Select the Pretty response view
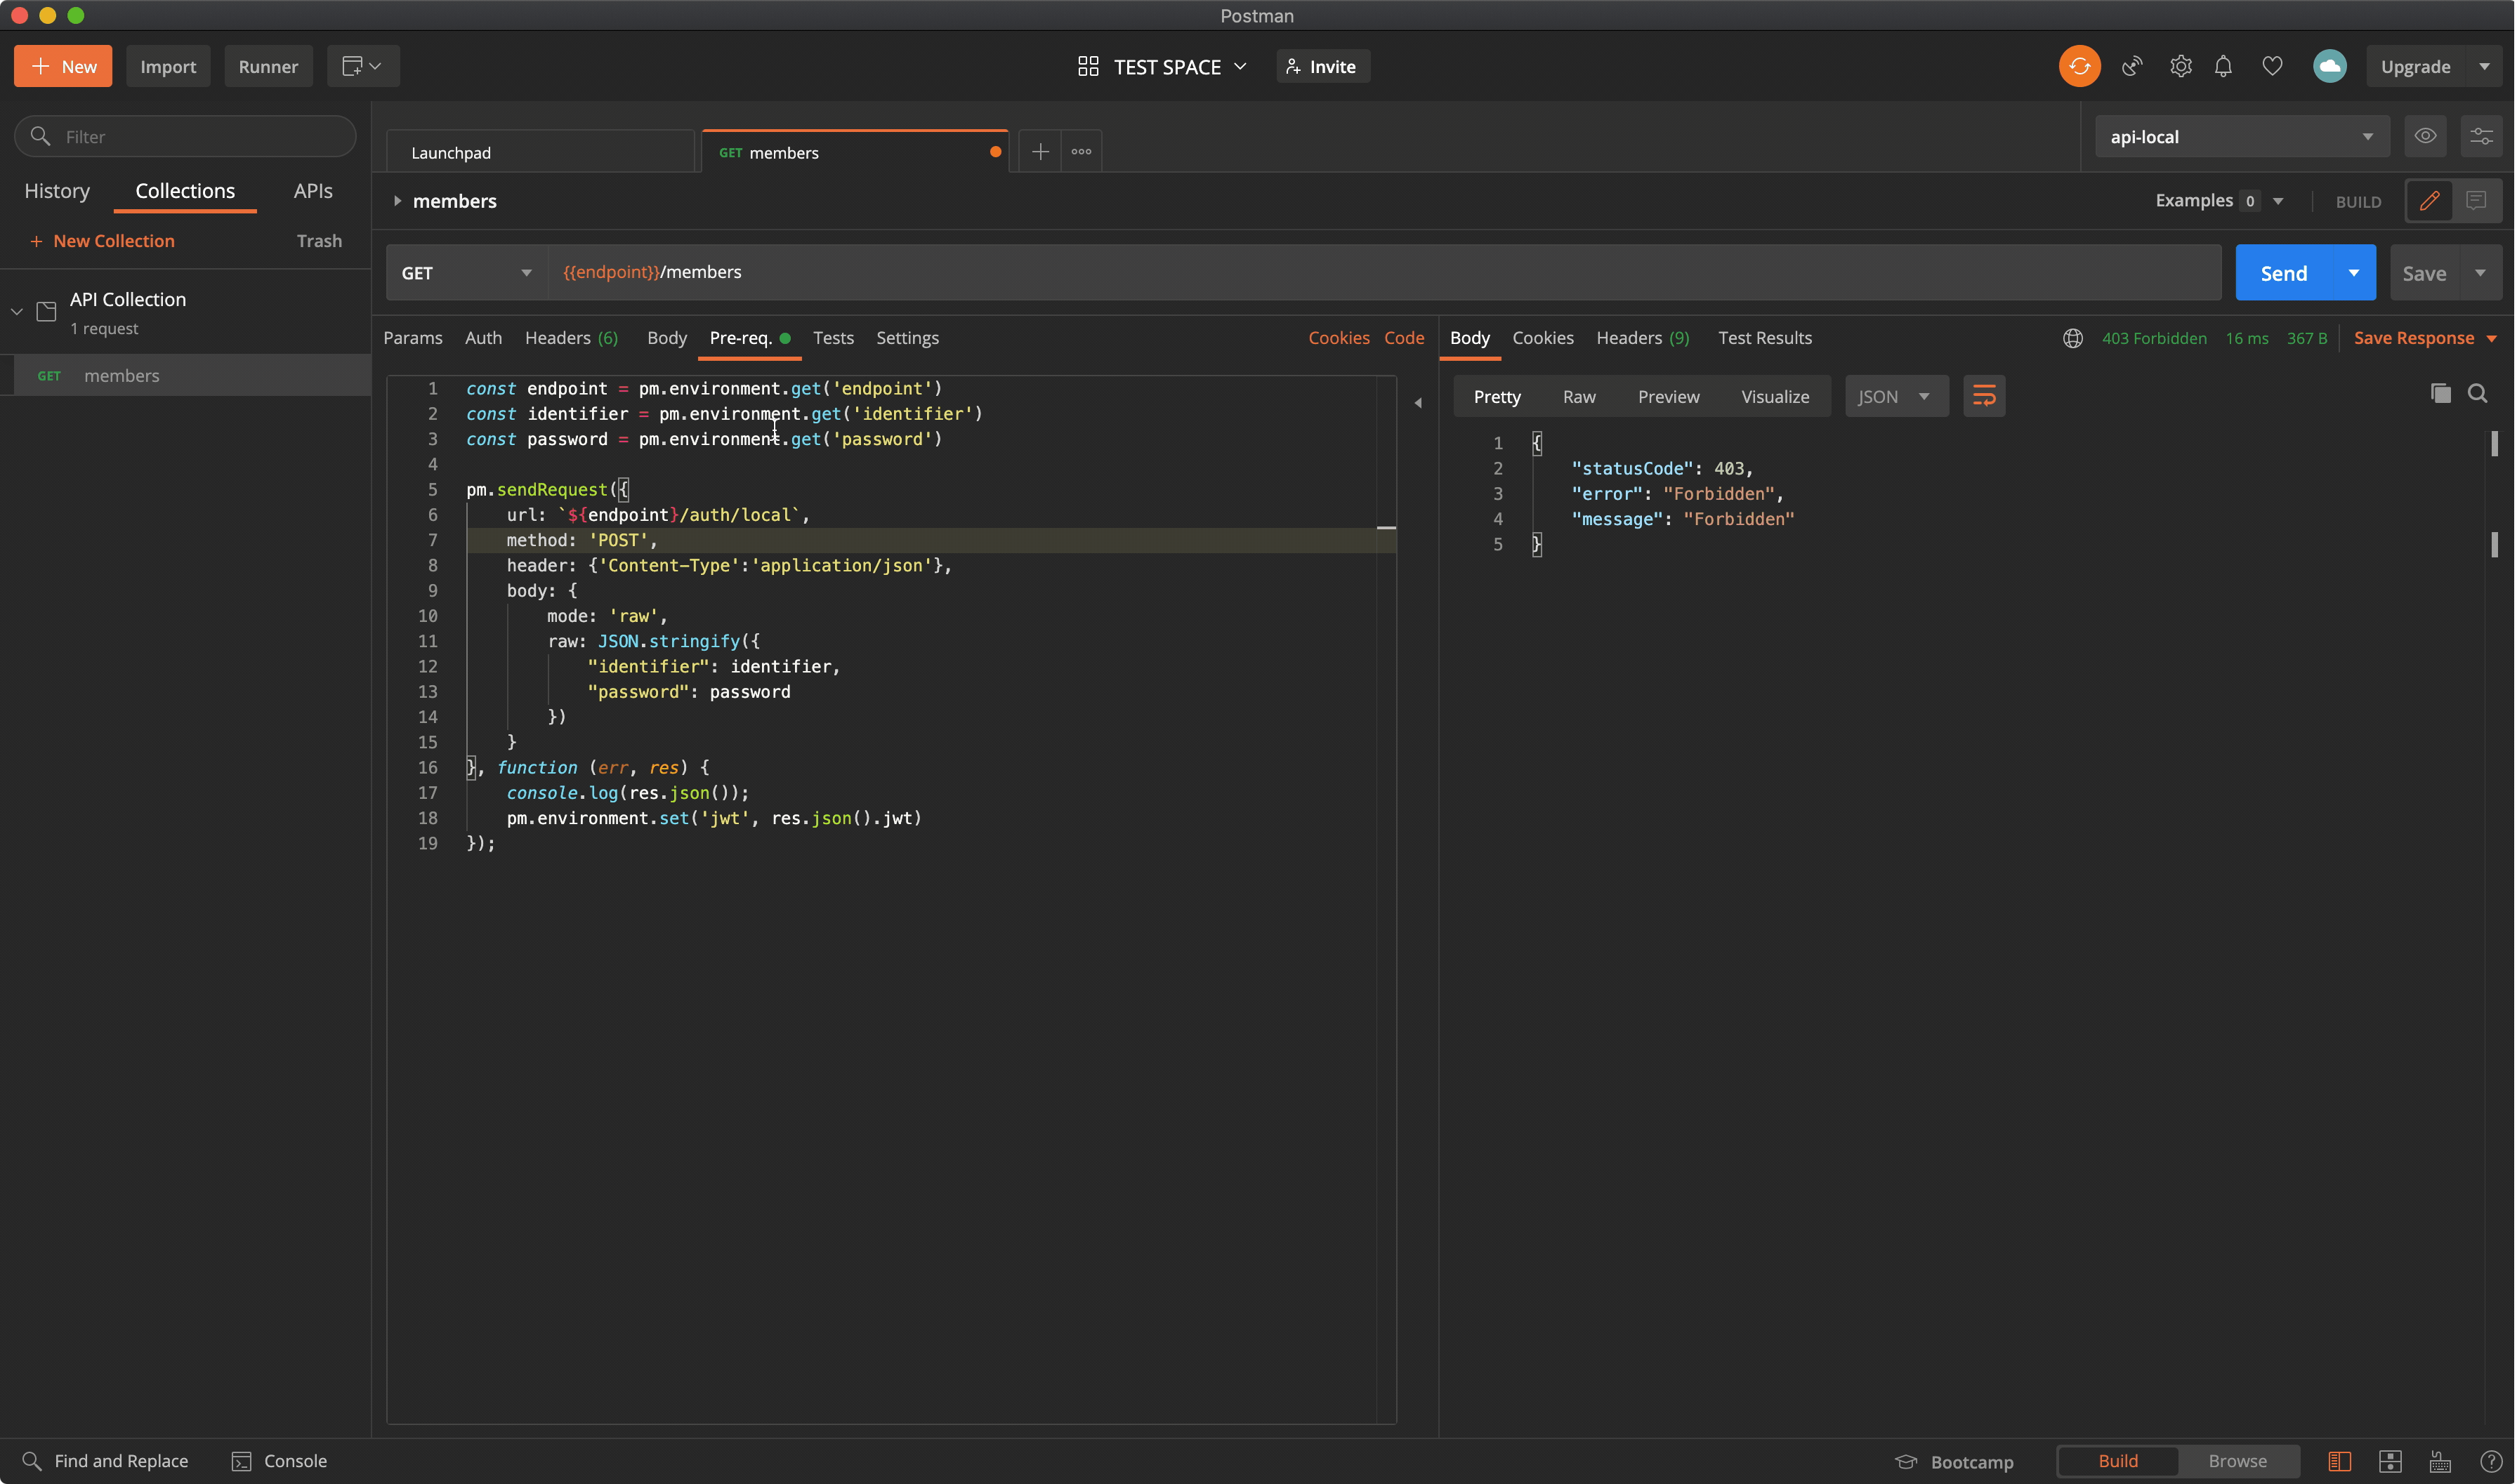This screenshot has width=2517, height=1484. pos(1497,396)
